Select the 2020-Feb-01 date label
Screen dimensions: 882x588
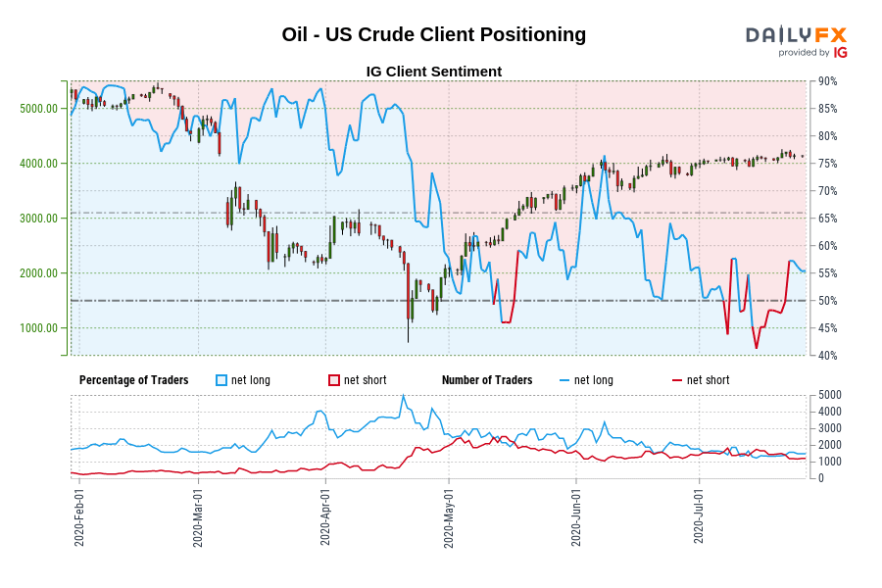[x=78, y=517]
